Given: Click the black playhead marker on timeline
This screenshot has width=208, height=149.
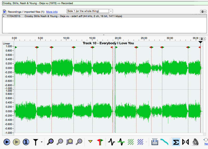Looking at the screenshot, I should click(x=200, y=42).
